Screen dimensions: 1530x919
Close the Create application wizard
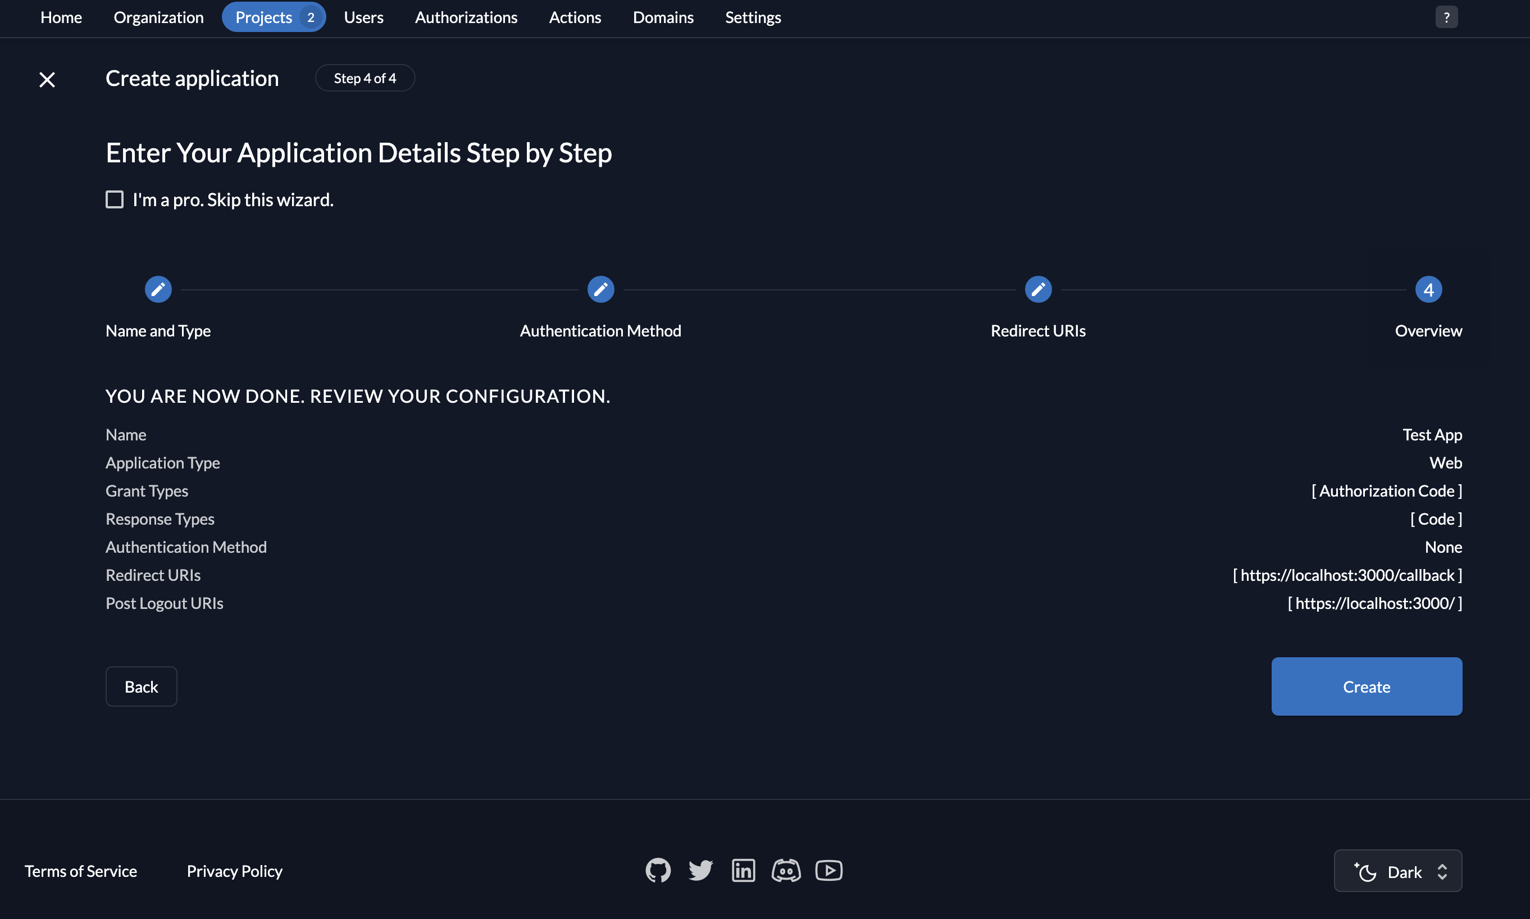click(x=48, y=79)
